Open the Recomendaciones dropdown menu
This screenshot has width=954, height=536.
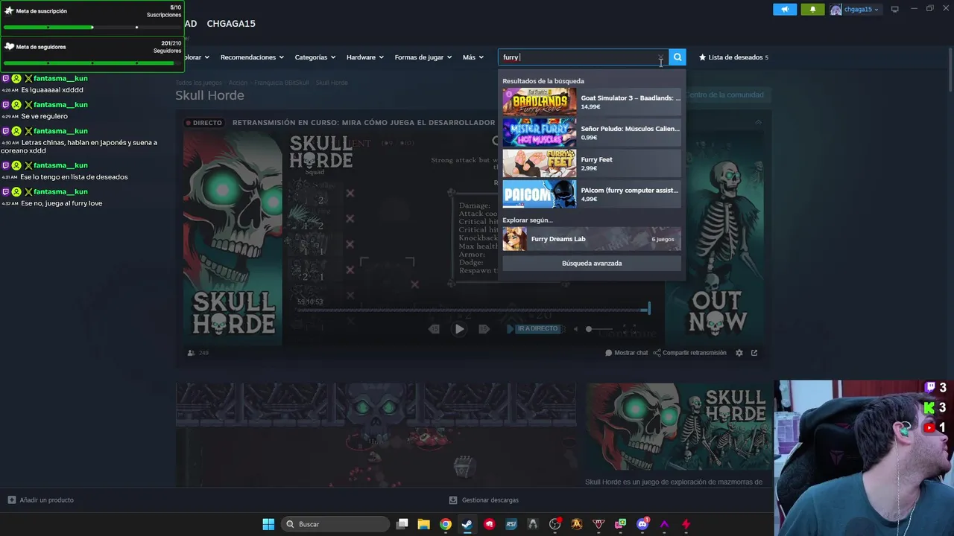click(x=253, y=57)
